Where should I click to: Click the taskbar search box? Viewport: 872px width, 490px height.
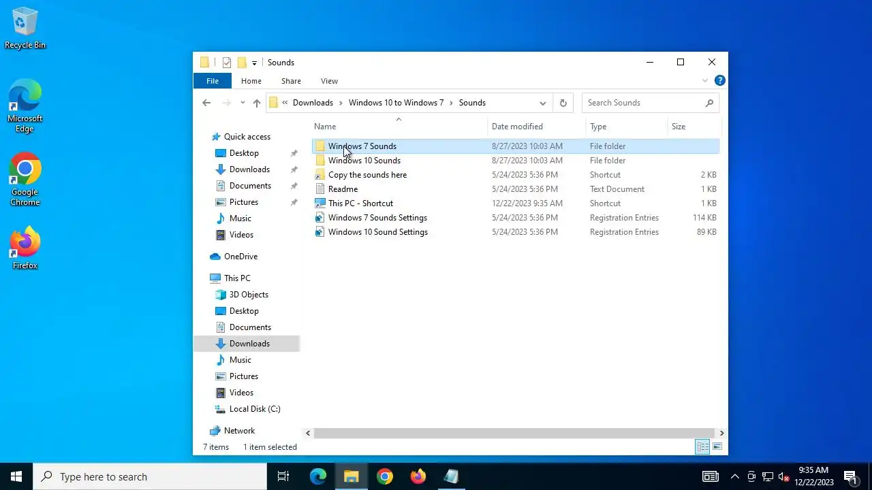tap(150, 476)
